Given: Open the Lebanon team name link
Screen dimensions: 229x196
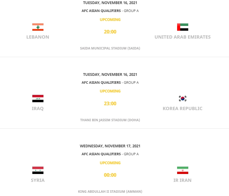Looking at the screenshot, I should pos(38,37).
